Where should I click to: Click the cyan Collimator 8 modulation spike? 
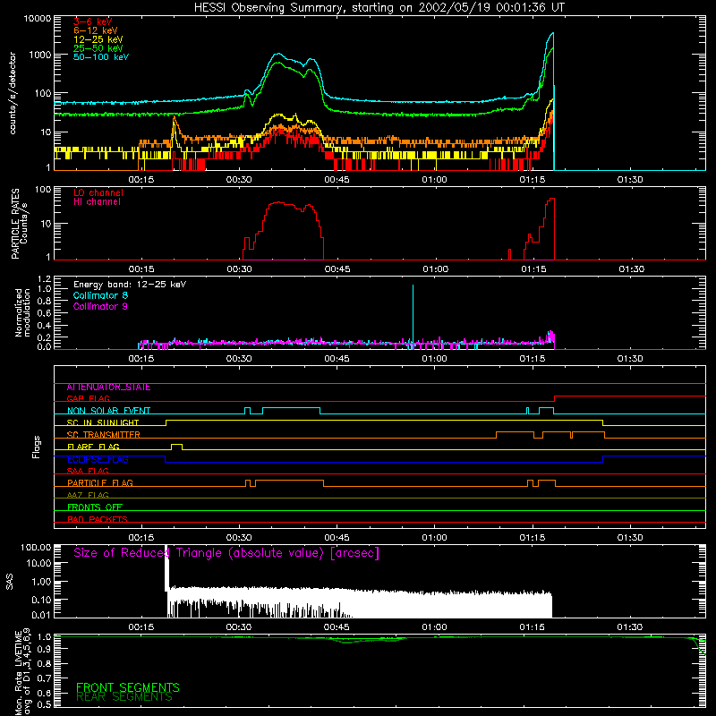pos(413,315)
